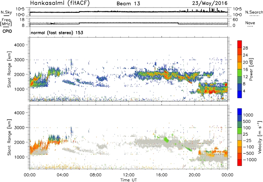Click the 08:00 time axis tick label

[96, 175]
